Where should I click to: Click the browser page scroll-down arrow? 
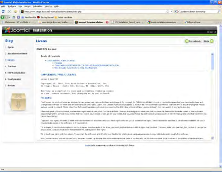point(220,166)
